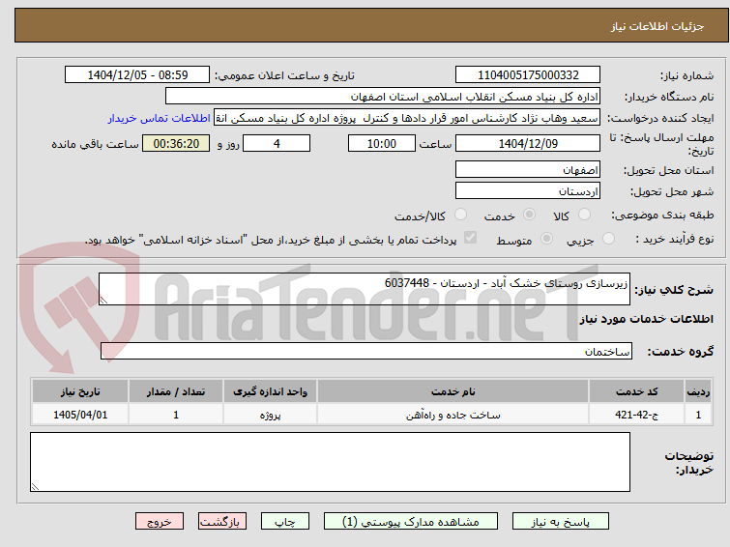Click the delivery province field اصفهان
Viewport: 730px width, 547px height.
click(528, 169)
